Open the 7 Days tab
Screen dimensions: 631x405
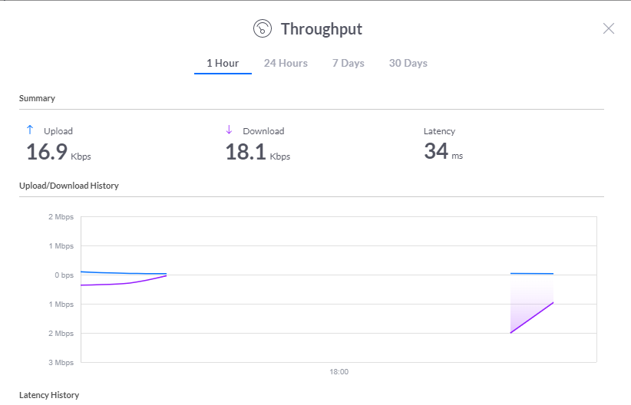point(348,63)
